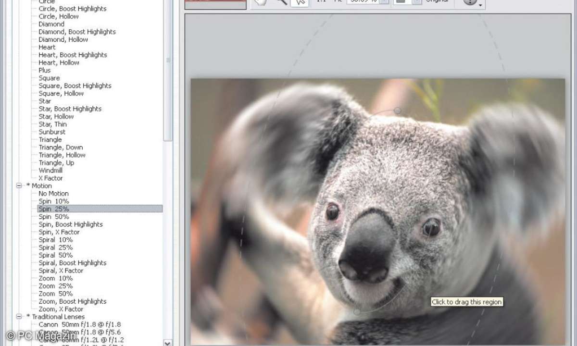Choose the 'Zoom 50%' motion preset
577x346 pixels.
click(x=56, y=293)
